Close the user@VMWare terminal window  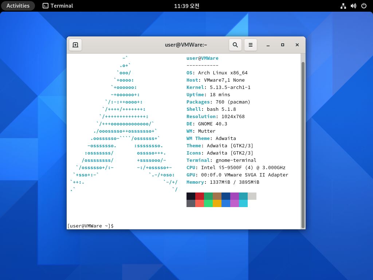[297, 45]
